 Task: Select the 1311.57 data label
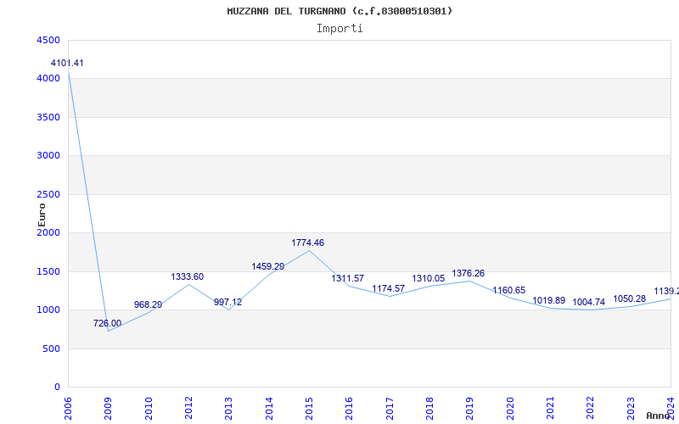click(348, 279)
